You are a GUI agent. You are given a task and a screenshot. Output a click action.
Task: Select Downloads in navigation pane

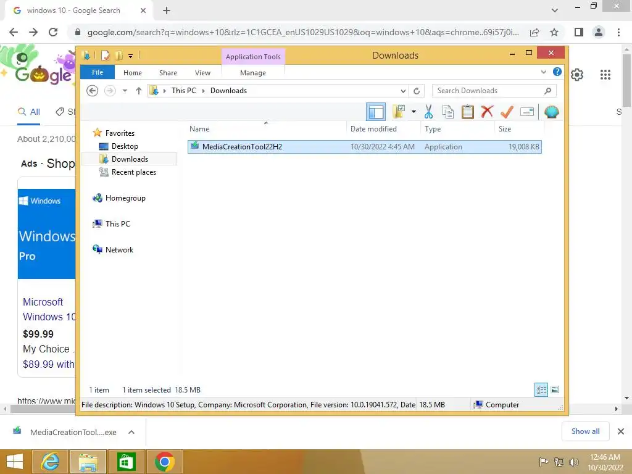coord(130,159)
